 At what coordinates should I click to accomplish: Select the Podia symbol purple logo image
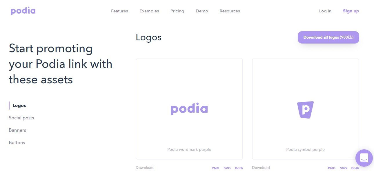[305, 110]
